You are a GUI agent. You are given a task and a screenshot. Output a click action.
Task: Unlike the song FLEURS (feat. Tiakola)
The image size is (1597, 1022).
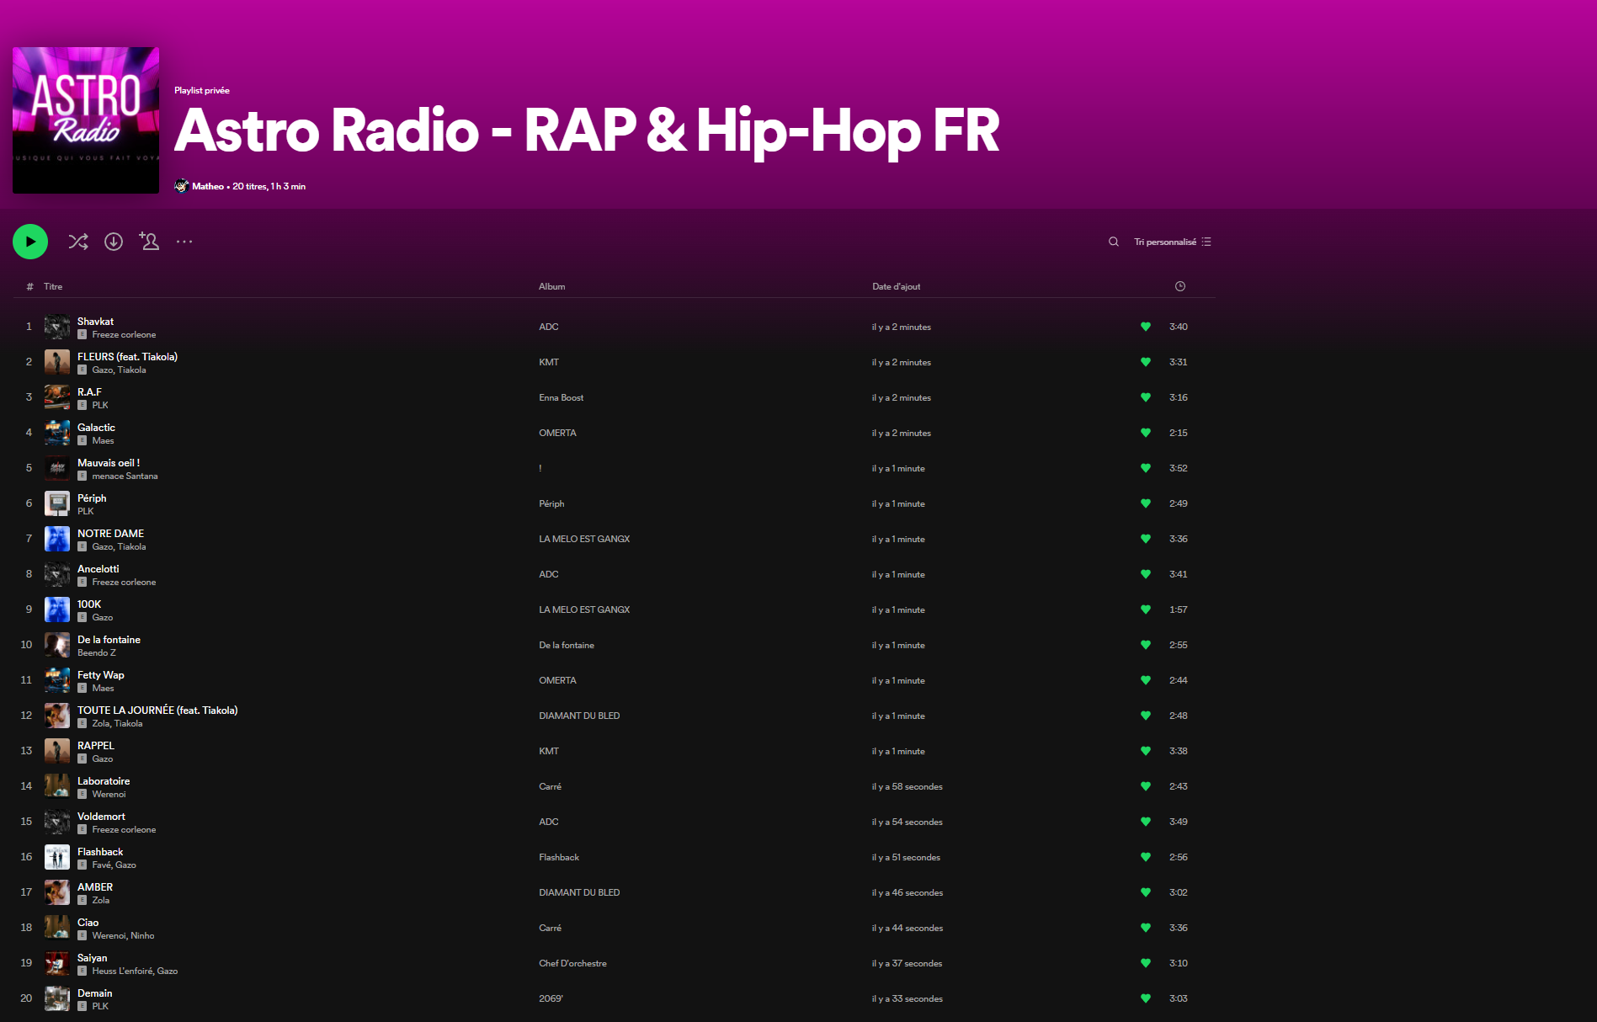coord(1146,362)
